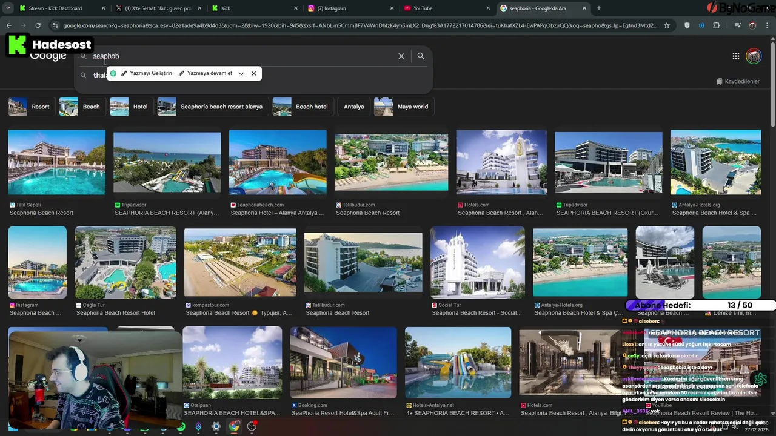776x436 pixels.
Task: Select the Seaphoria beach resort alanya chip
Action: click(212, 107)
